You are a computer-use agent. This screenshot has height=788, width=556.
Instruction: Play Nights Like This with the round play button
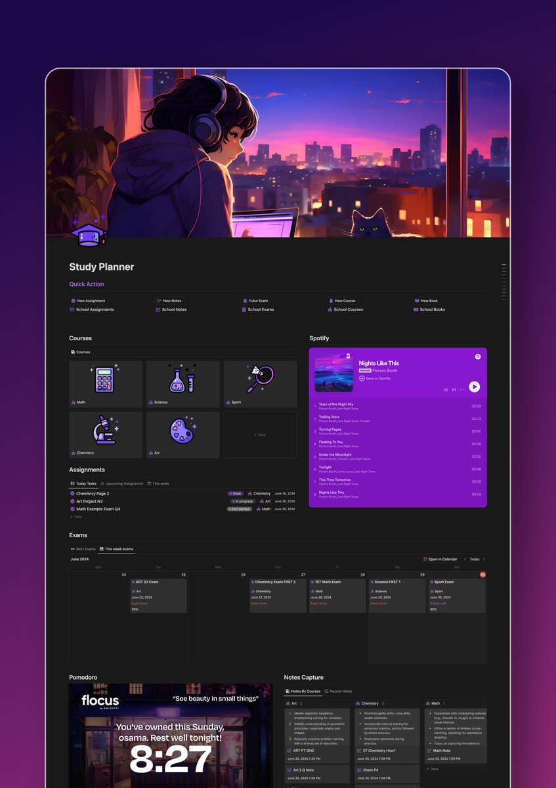pos(474,387)
